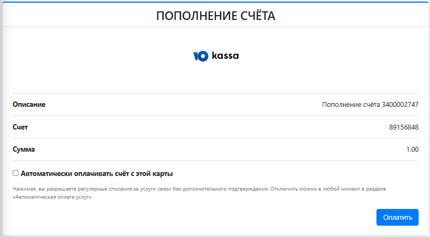Viewport: 430px width, 237px height.
Task: Click the empty area beneath the logo
Action: click(216, 78)
